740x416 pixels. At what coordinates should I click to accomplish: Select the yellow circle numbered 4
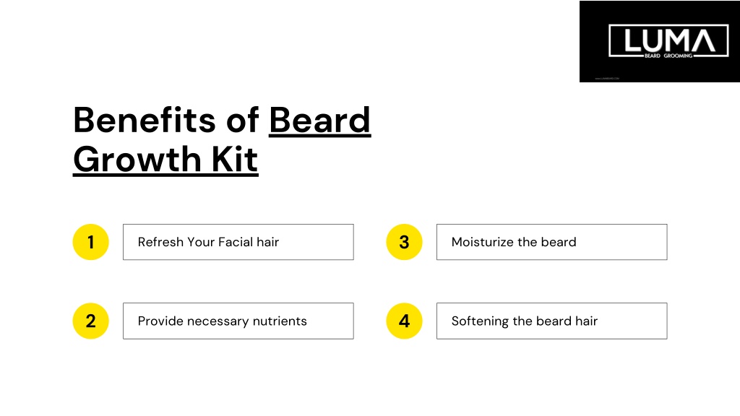point(404,321)
